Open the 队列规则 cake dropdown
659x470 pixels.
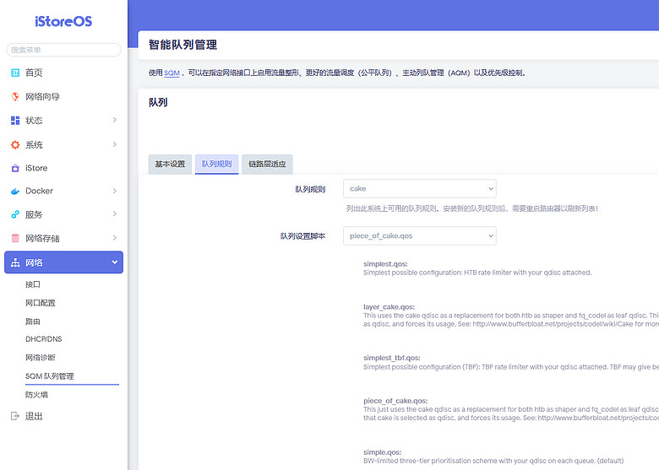point(419,189)
